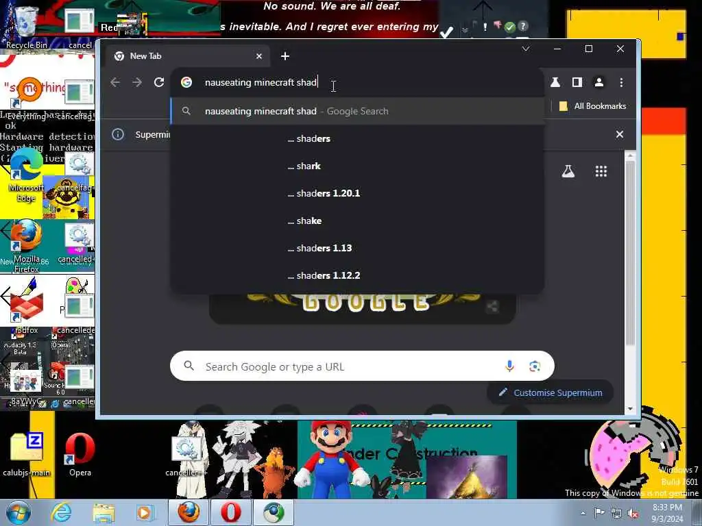
Task: Share the Google doodle with share icon
Action: click(492, 307)
